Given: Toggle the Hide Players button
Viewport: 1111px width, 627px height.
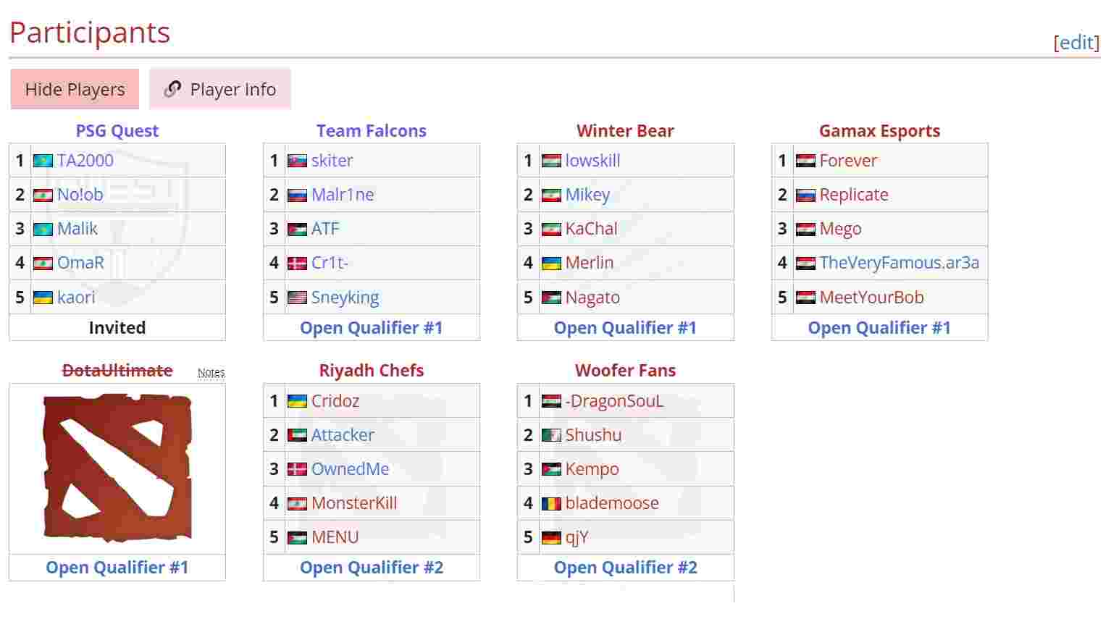Looking at the screenshot, I should tap(75, 89).
